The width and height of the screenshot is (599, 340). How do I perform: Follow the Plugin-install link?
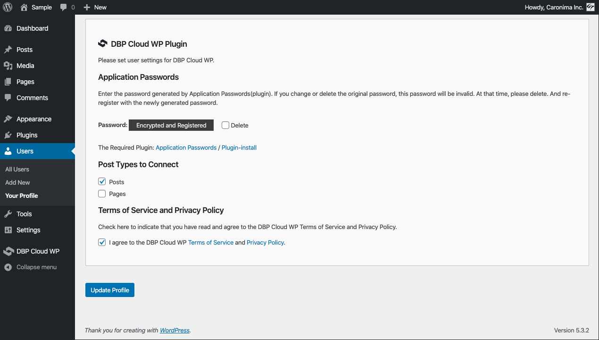tap(239, 147)
